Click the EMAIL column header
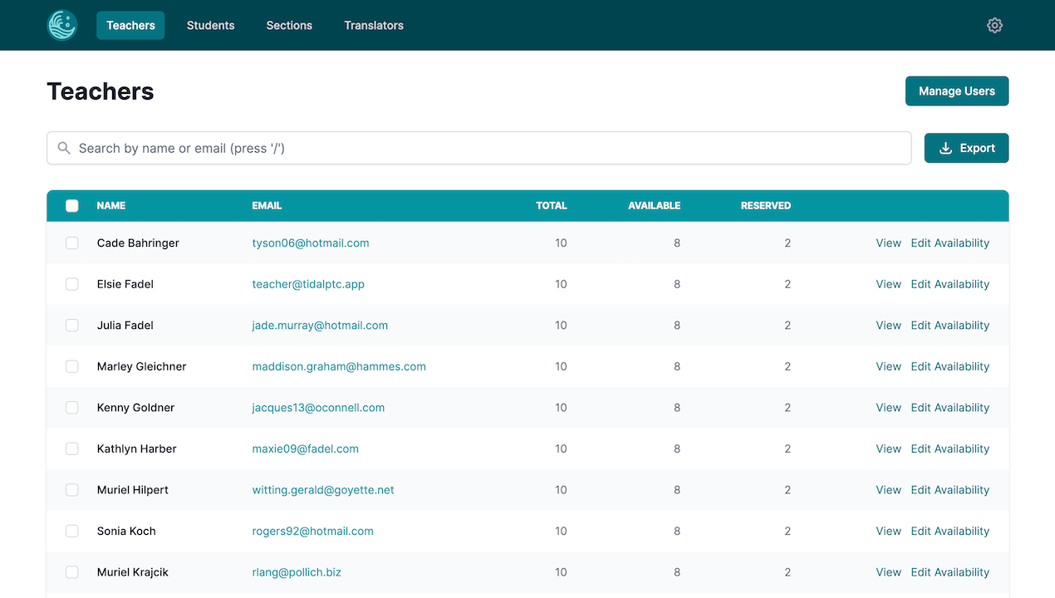This screenshot has height=598, width=1055. tap(267, 205)
